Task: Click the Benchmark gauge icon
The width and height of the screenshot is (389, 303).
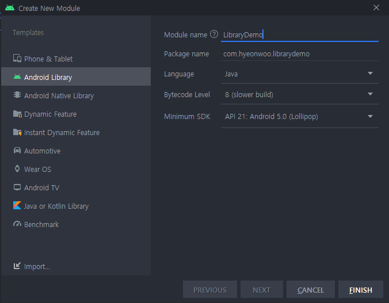Action: click(x=17, y=224)
